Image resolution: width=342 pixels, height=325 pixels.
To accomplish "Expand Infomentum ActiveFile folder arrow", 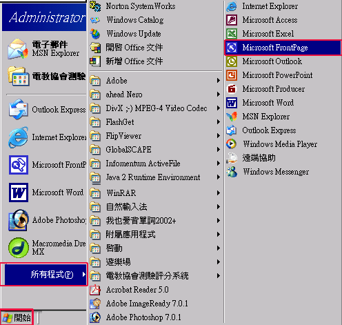I will click(219, 164).
